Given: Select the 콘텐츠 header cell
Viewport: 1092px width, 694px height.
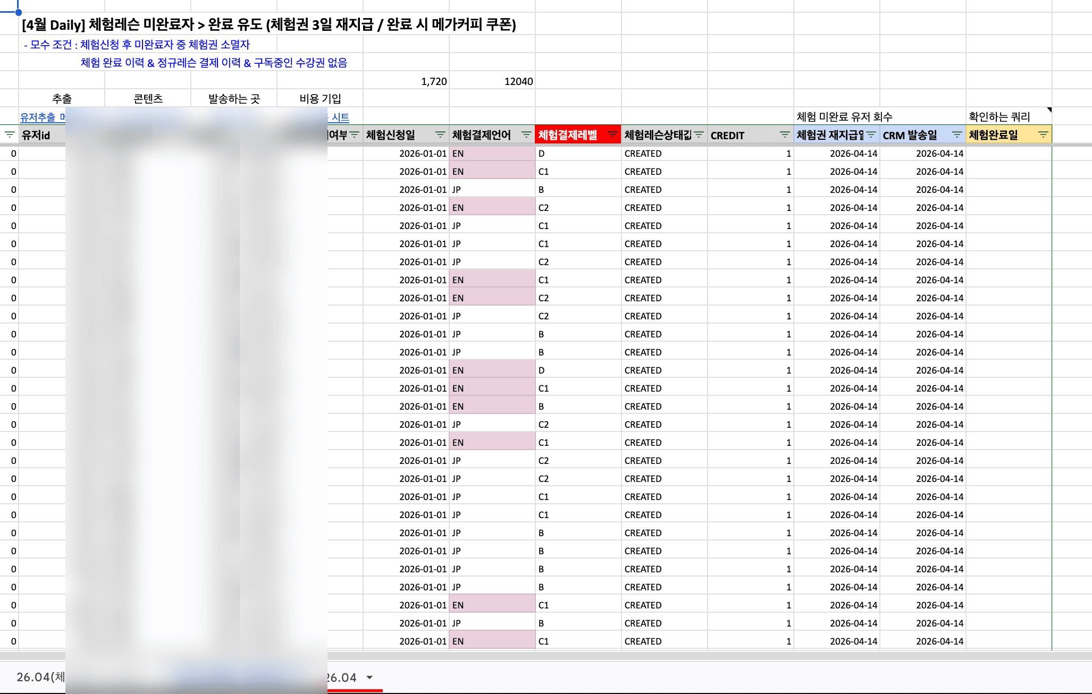Looking at the screenshot, I should 148,98.
